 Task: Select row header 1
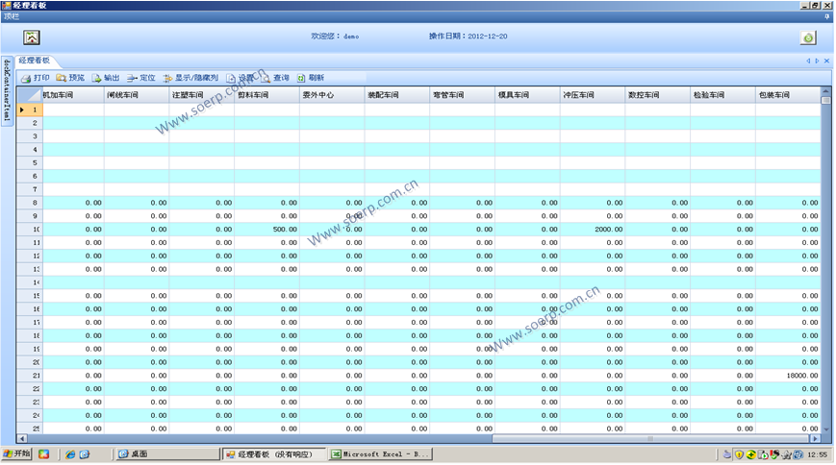[x=29, y=110]
